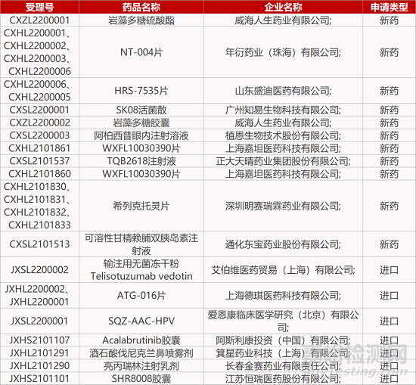Viewport: 416px width, 385px height.
Task: Select cell JXSL2200001
Action: (x=39, y=321)
